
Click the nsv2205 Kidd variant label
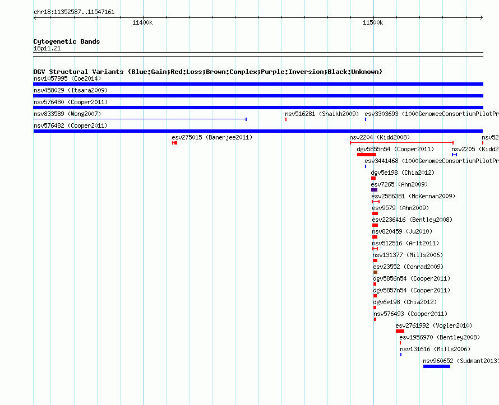[475, 149]
